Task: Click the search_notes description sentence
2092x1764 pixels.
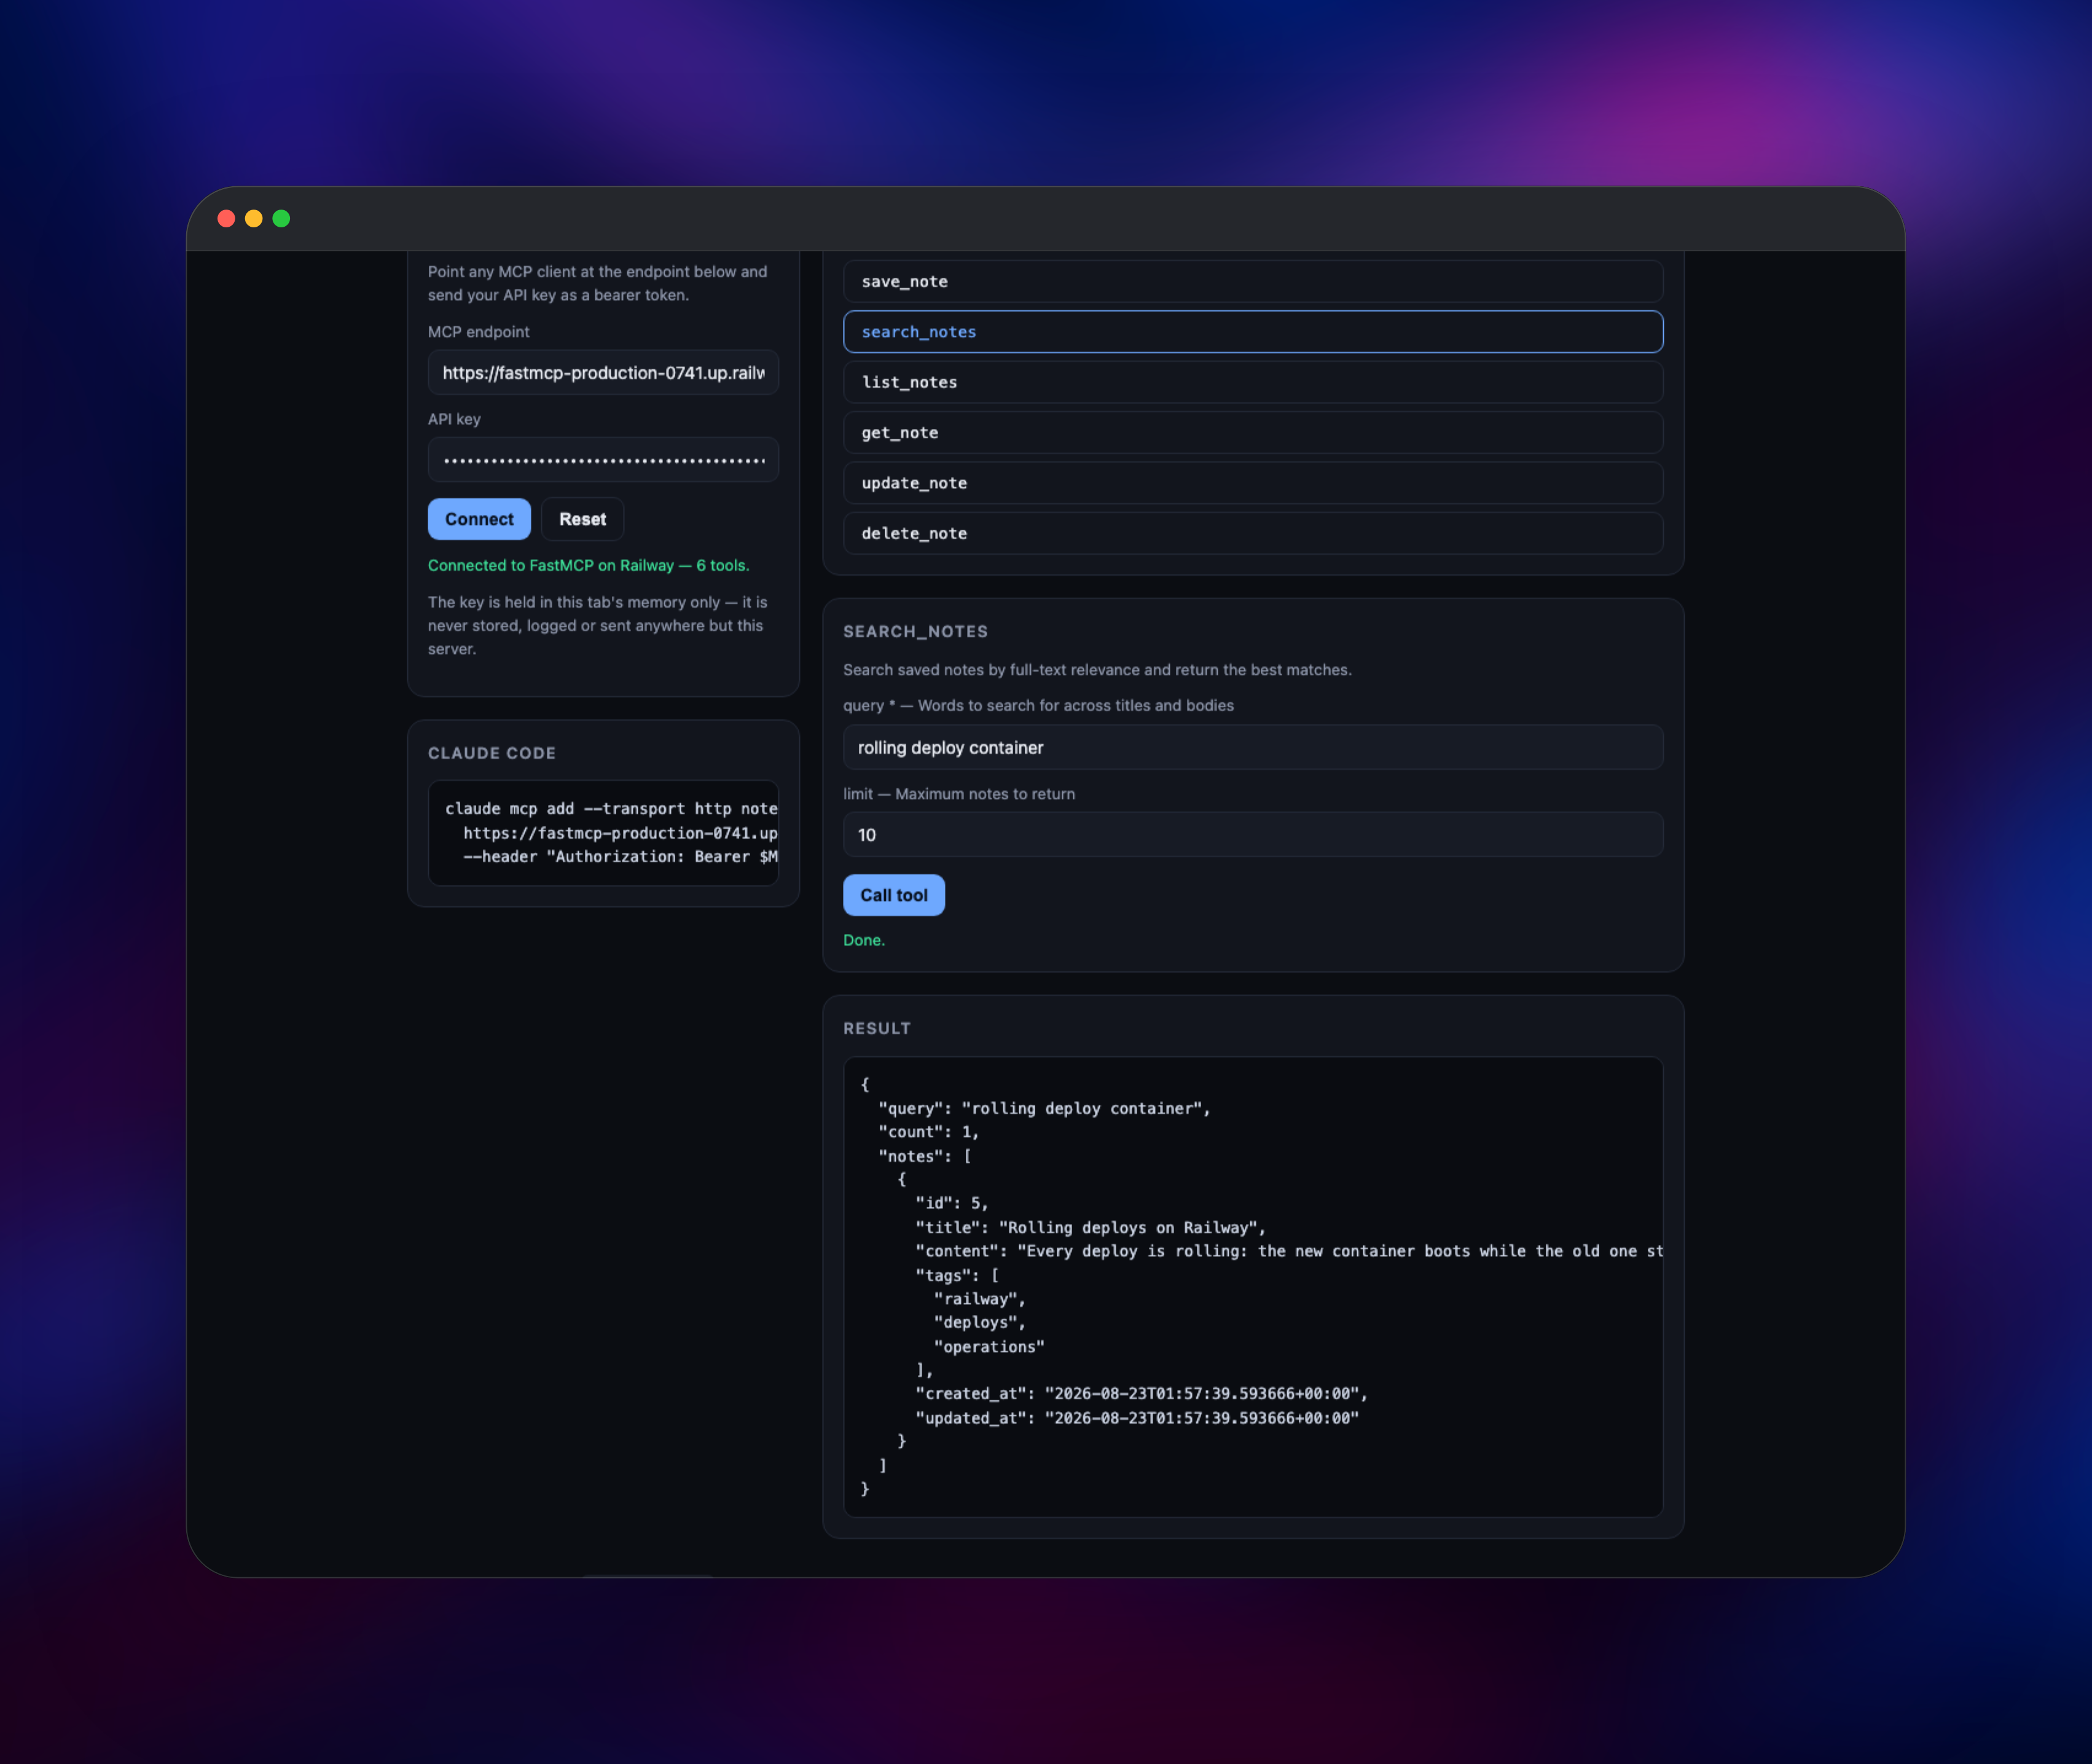Action: (x=1097, y=670)
